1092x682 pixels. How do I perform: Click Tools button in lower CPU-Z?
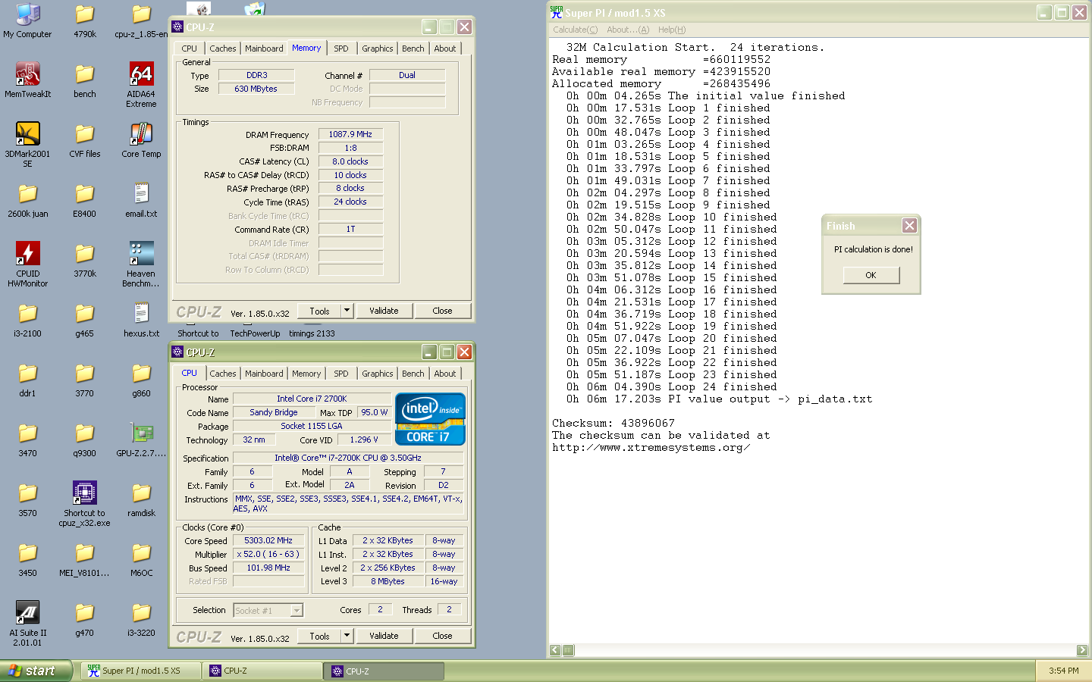[x=319, y=636]
